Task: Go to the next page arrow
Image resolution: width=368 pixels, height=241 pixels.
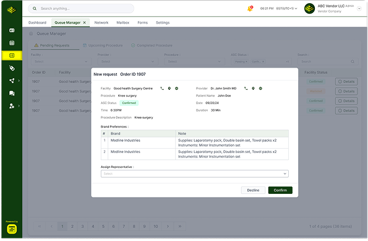Action: (168, 226)
